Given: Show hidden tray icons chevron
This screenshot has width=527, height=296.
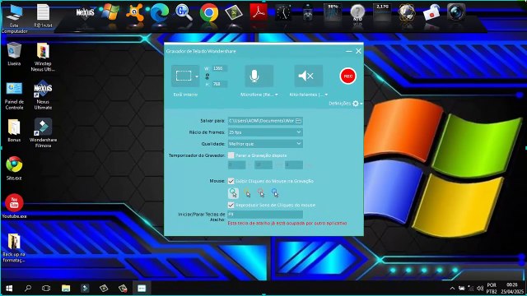Looking at the screenshot, I should point(452,289).
